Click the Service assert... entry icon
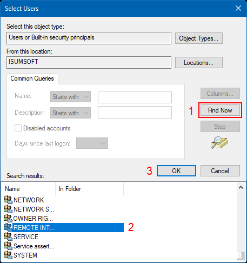247x263 pixels. pyautogui.click(x=8, y=246)
